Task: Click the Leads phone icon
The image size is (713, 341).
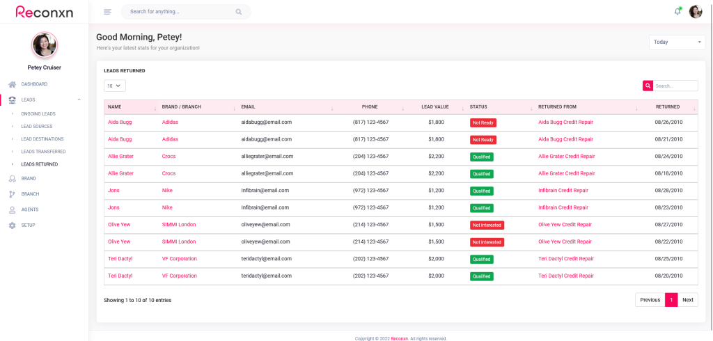Action: click(x=13, y=100)
